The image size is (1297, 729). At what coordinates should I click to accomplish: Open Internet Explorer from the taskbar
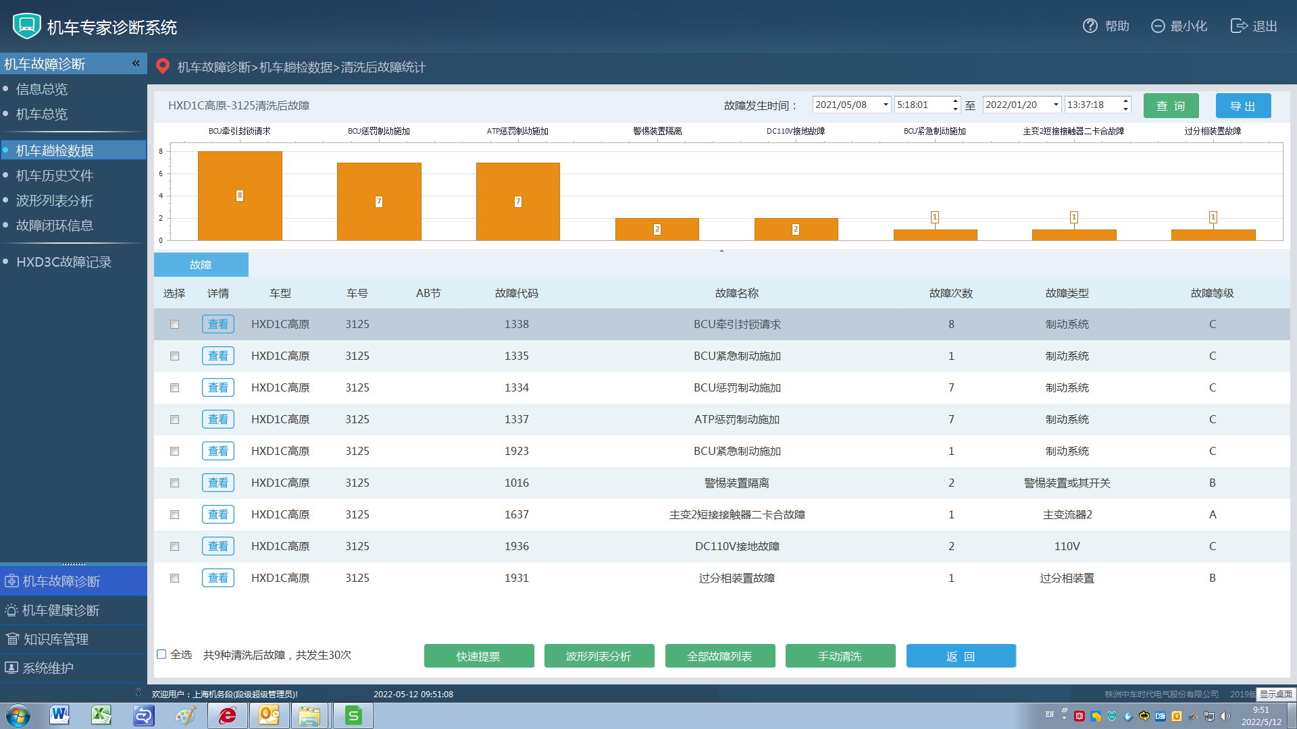228,715
